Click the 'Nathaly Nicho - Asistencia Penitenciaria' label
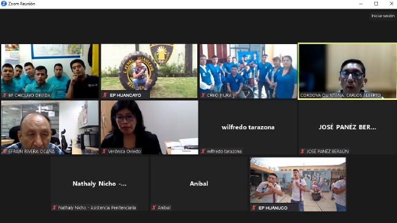 coord(97,207)
